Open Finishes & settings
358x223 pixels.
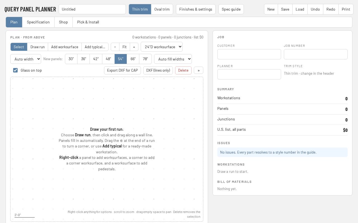(x=196, y=9)
